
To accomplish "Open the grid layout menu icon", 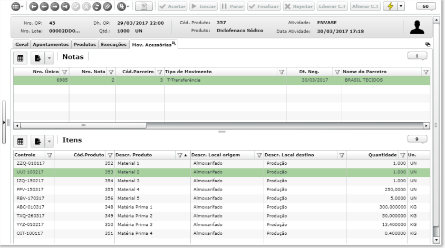I will coord(16,6).
